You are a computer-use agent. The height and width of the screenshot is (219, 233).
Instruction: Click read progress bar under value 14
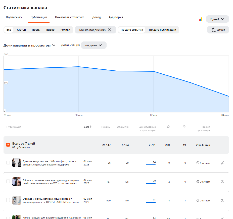pos(151,165)
